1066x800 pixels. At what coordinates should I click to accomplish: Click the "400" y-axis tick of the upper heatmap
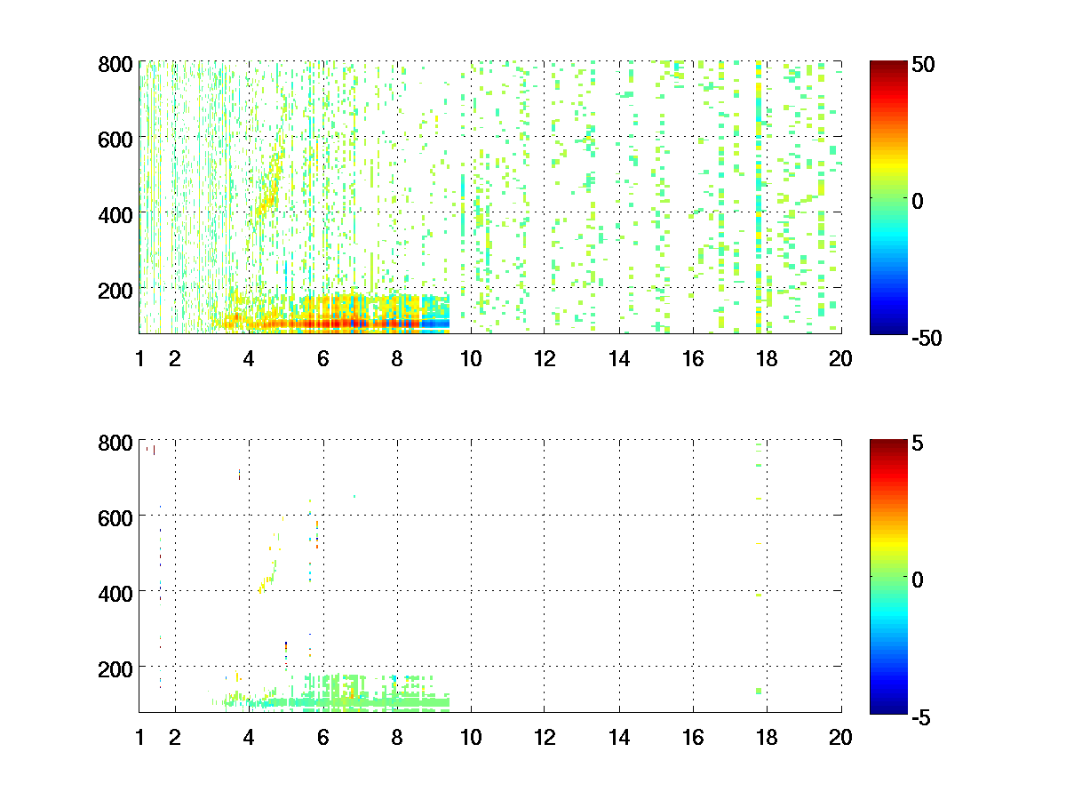click(115, 214)
